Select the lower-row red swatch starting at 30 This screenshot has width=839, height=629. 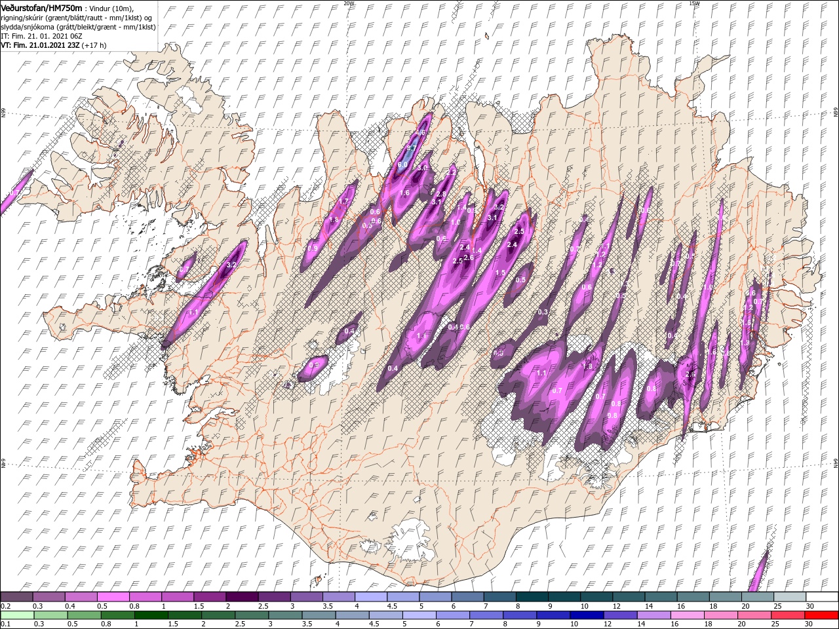[x=821, y=615]
